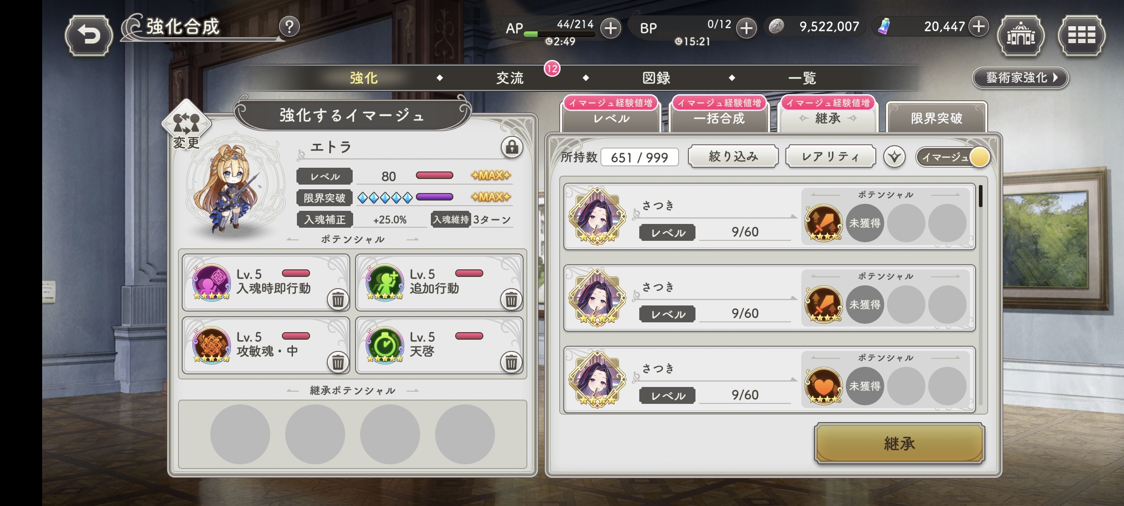This screenshot has height=506, width=1124.
Task: Toggle the sort order arrow button
Action: (895, 157)
